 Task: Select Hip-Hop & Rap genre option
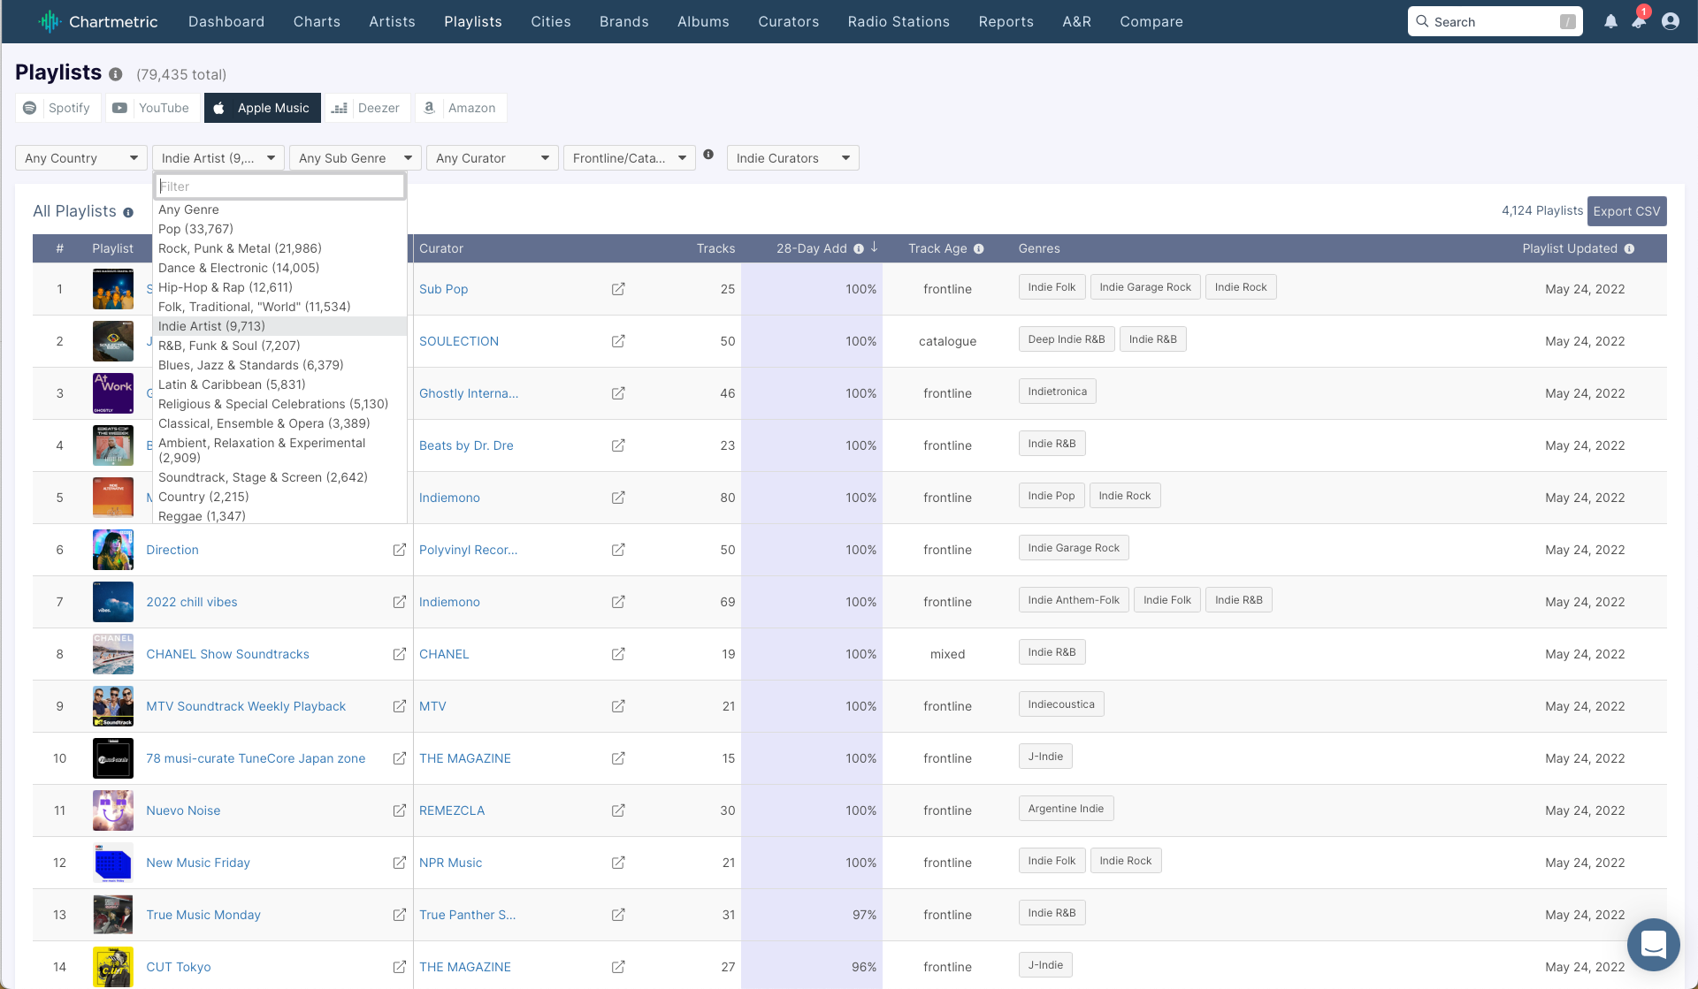[x=225, y=287]
